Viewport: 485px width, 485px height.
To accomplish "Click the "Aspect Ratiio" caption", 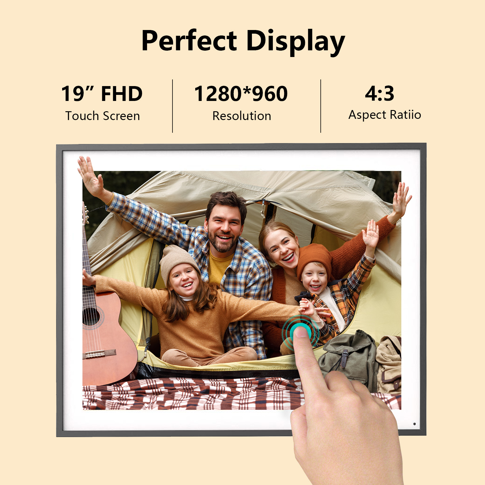I will point(385,115).
